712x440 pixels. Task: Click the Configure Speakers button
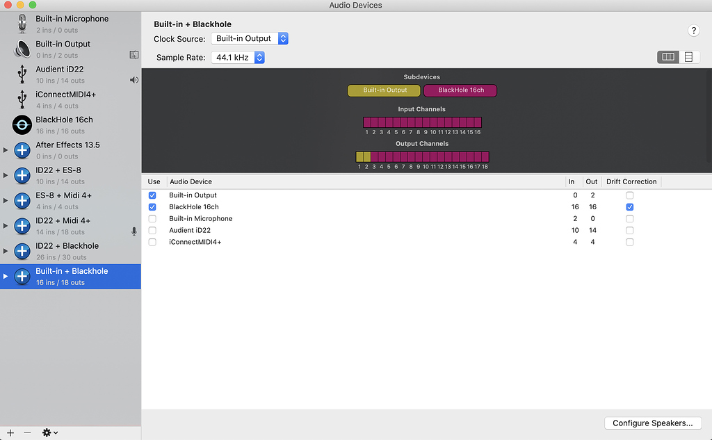[x=652, y=423]
